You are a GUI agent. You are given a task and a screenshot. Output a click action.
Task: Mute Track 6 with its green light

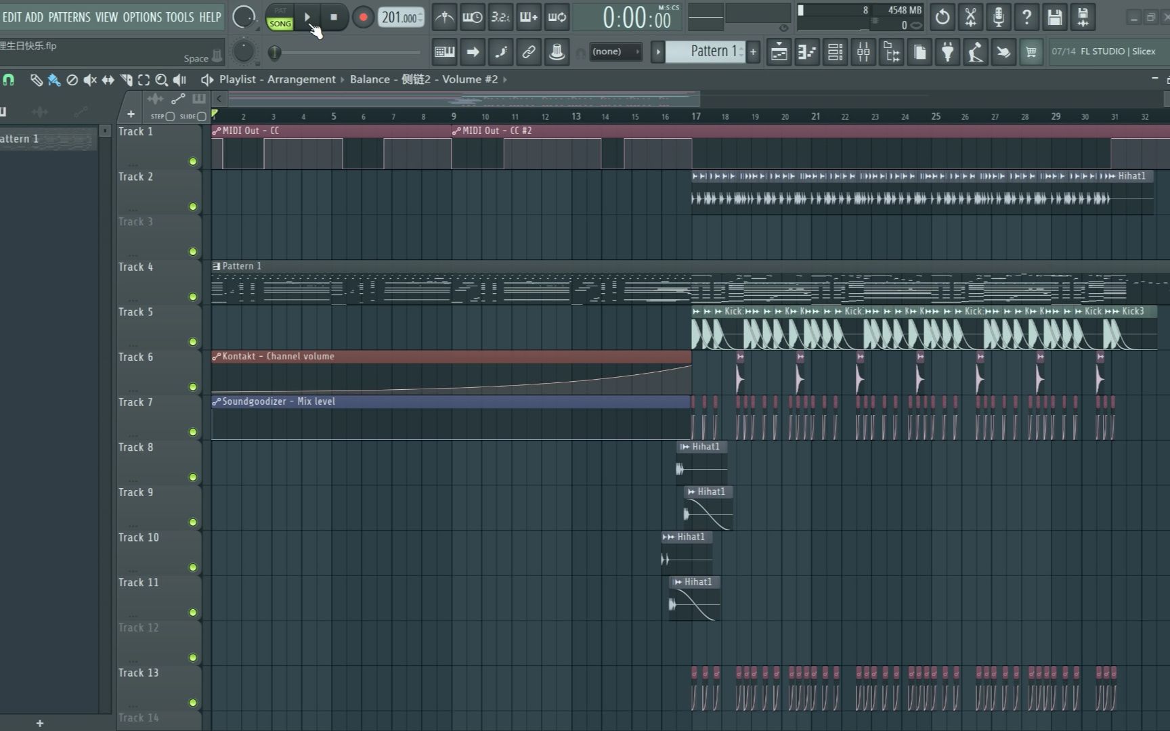[x=193, y=387]
